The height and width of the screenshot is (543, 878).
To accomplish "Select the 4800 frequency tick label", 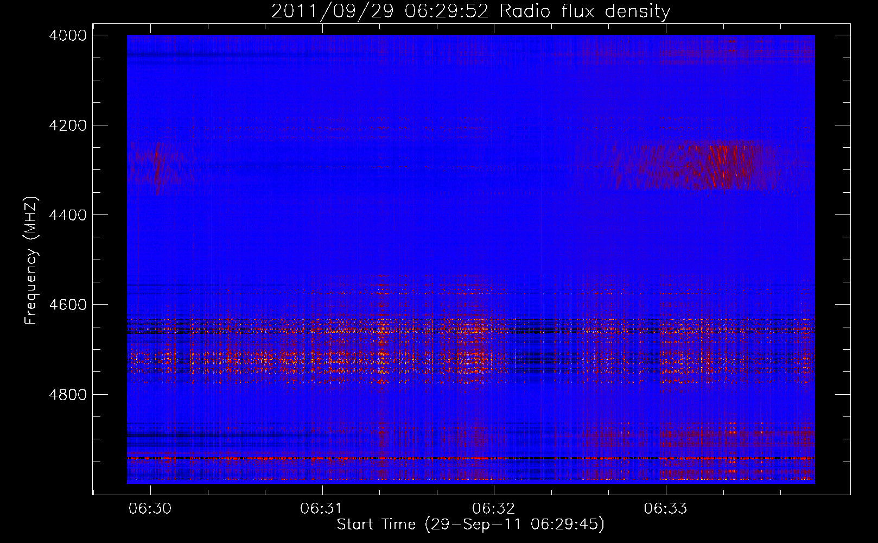I will click(68, 395).
